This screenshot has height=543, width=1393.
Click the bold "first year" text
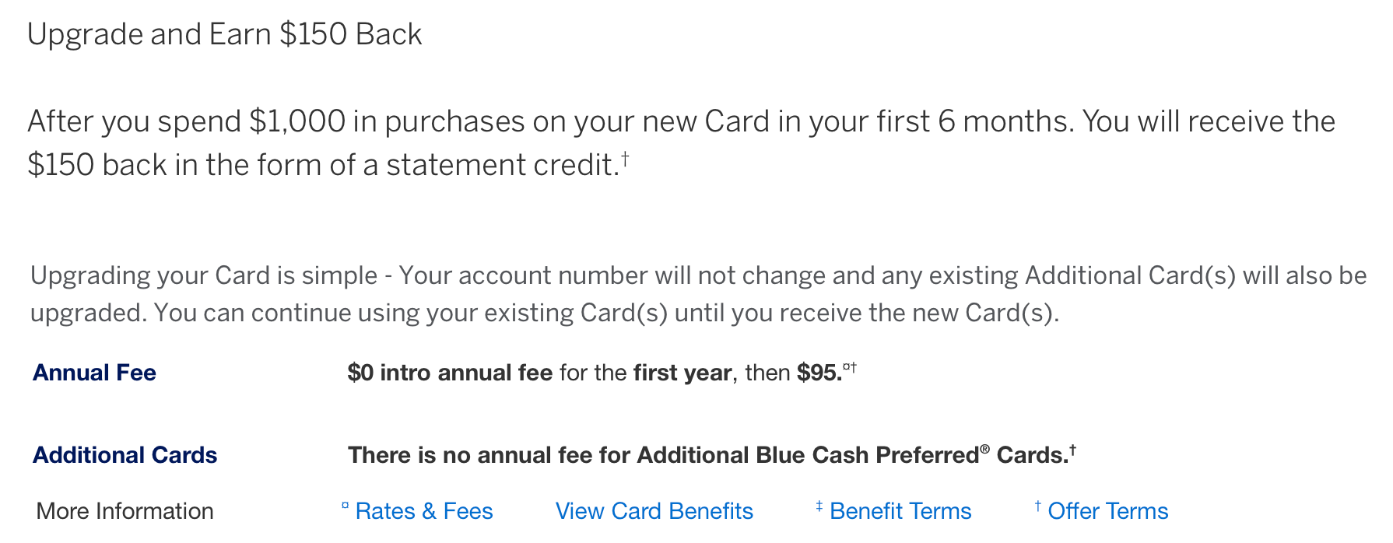click(x=682, y=373)
